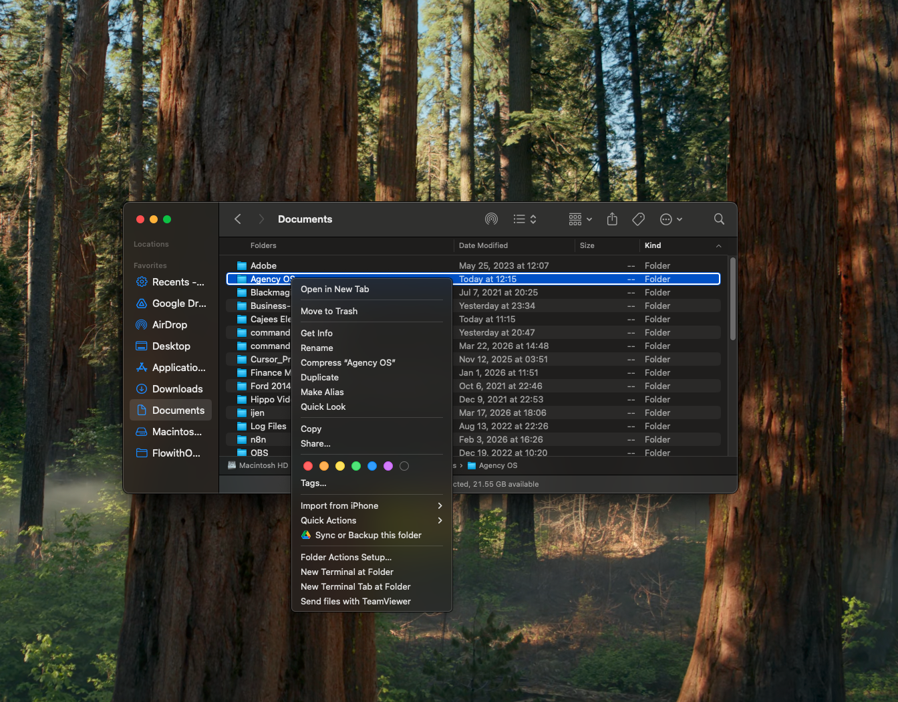Select Compress "Agency OS" menu item
The width and height of the screenshot is (898, 702).
click(x=347, y=362)
